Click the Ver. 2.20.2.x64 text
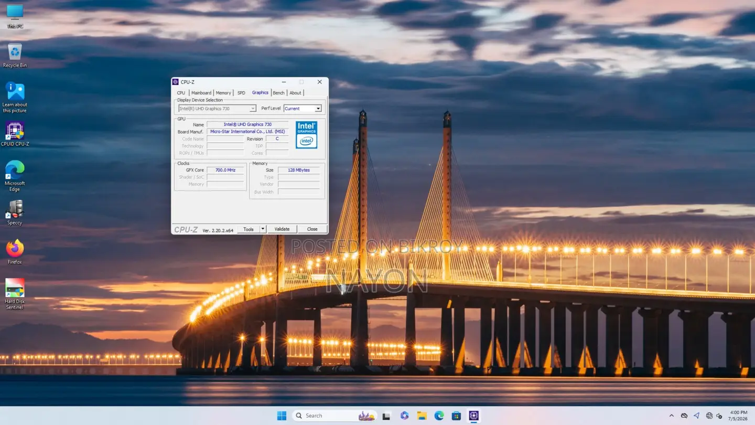The image size is (755, 425). click(x=218, y=230)
